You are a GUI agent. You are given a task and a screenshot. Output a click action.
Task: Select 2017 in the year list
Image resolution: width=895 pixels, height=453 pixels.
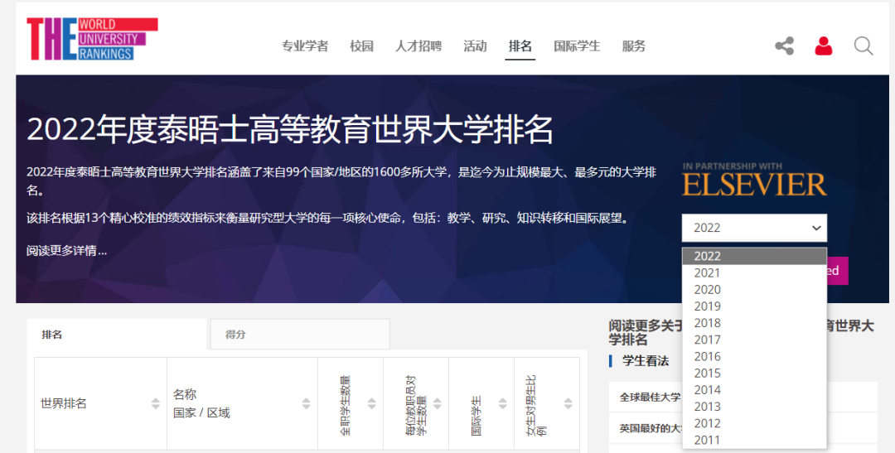tap(754, 340)
